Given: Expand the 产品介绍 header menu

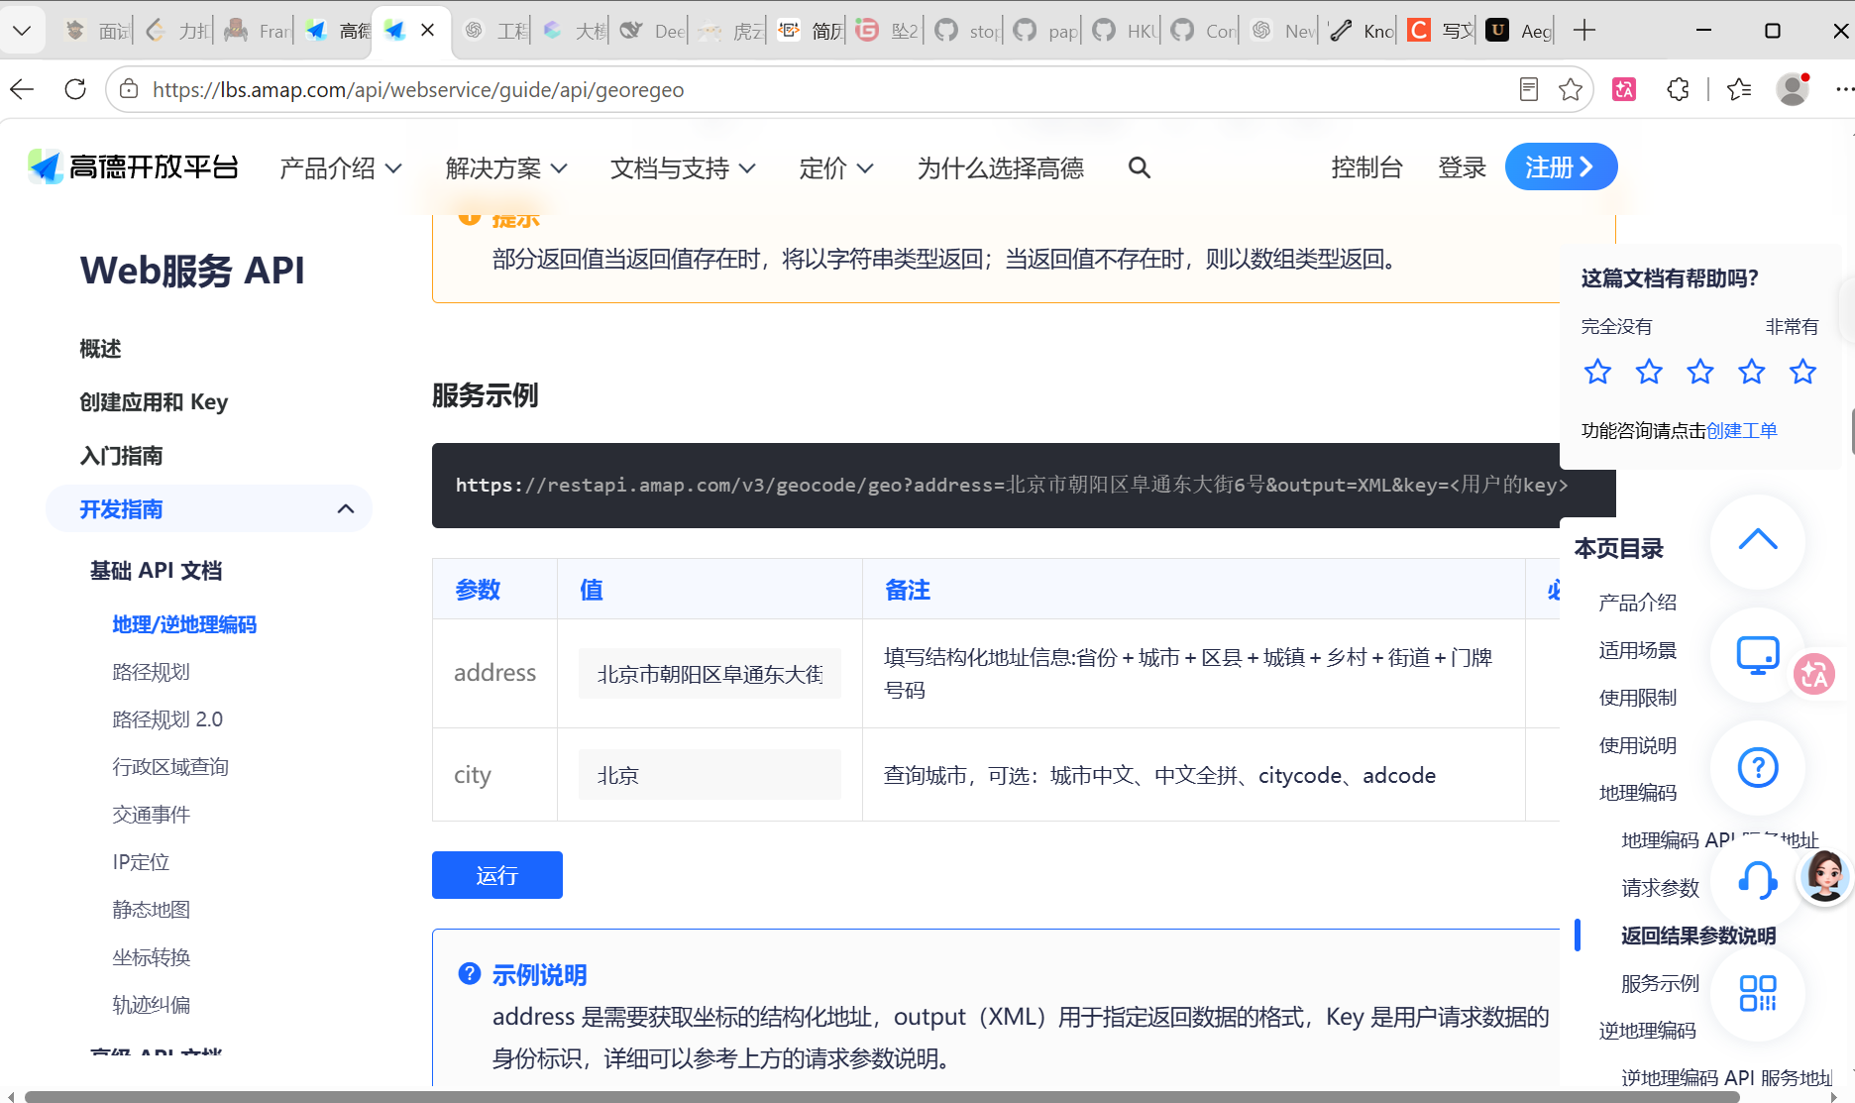Looking at the screenshot, I should (341, 168).
